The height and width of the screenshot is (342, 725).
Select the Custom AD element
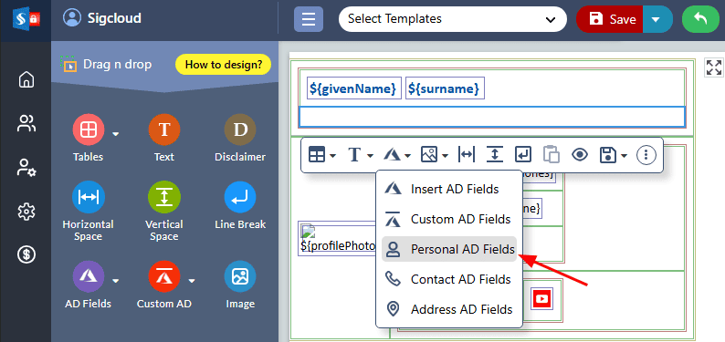[164, 285]
